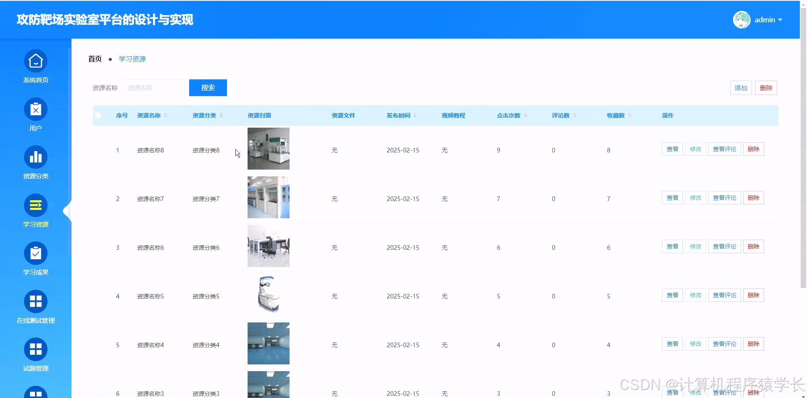Click 删除 for 资源名称5 row
Screen dimensions: 807x398
coord(754,295)
